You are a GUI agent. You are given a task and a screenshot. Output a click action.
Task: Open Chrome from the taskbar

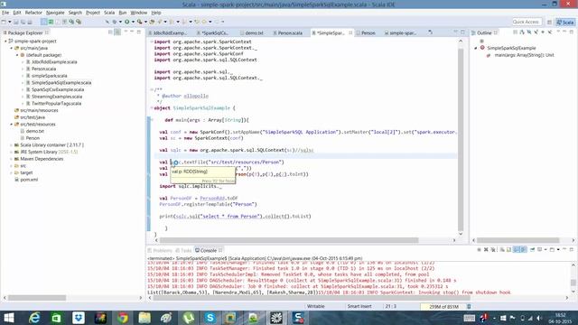tap(123, 318)
